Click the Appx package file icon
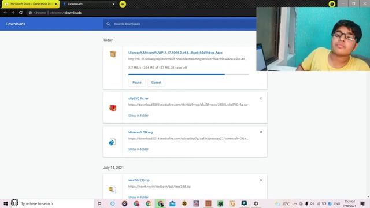Viewport: 370px width, 208px height. click(113, 54)
